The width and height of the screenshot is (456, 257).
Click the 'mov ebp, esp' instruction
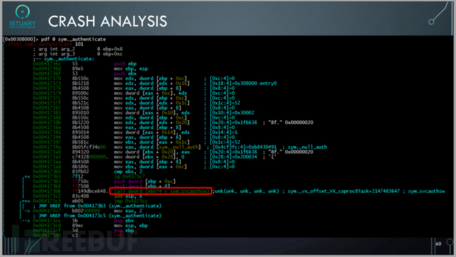coord(131,69)
